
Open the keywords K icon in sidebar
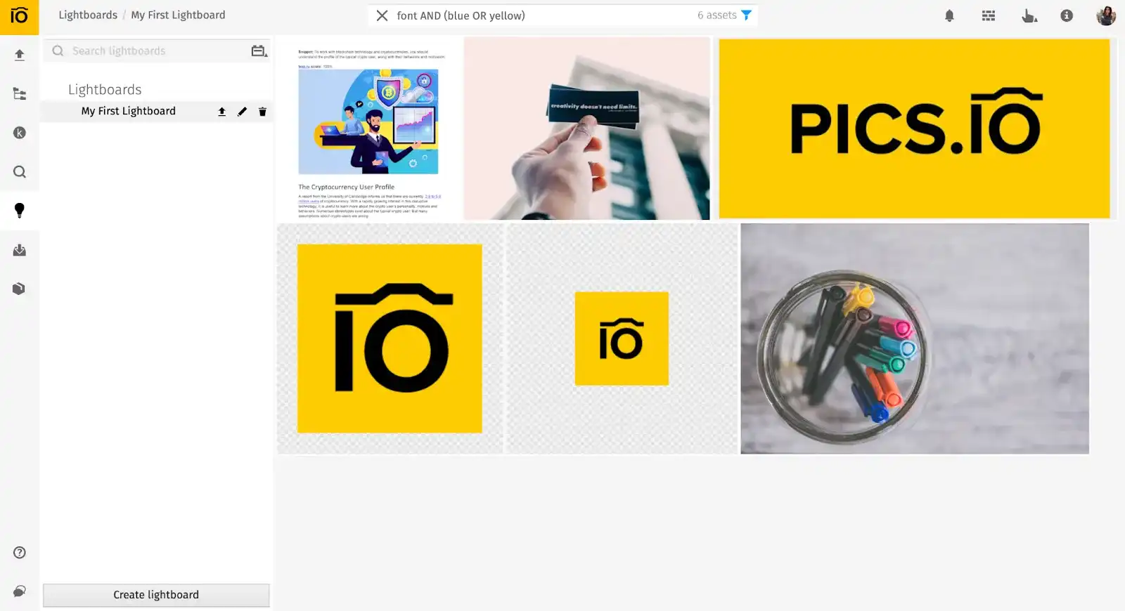coord(20,133)
